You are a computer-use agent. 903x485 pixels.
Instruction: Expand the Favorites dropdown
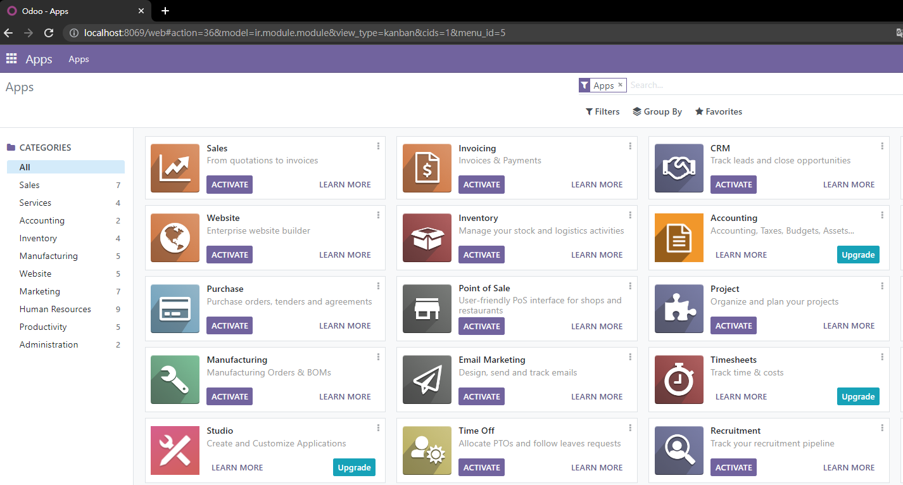tap(718, 111)
